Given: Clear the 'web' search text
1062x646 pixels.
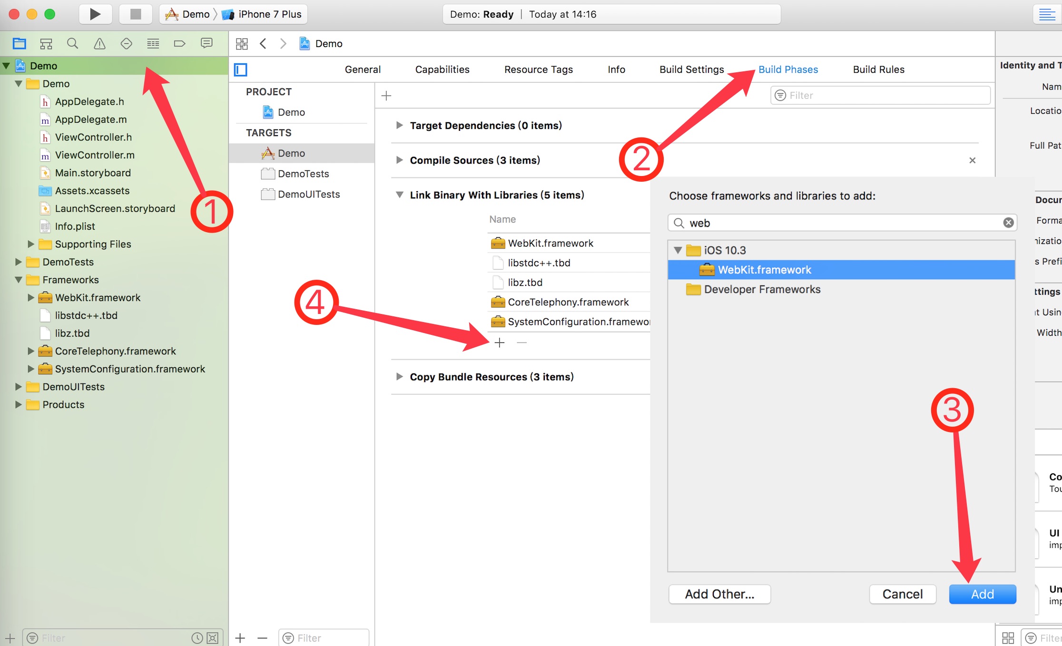Looking at the screenshot, I should point(1008,223).
